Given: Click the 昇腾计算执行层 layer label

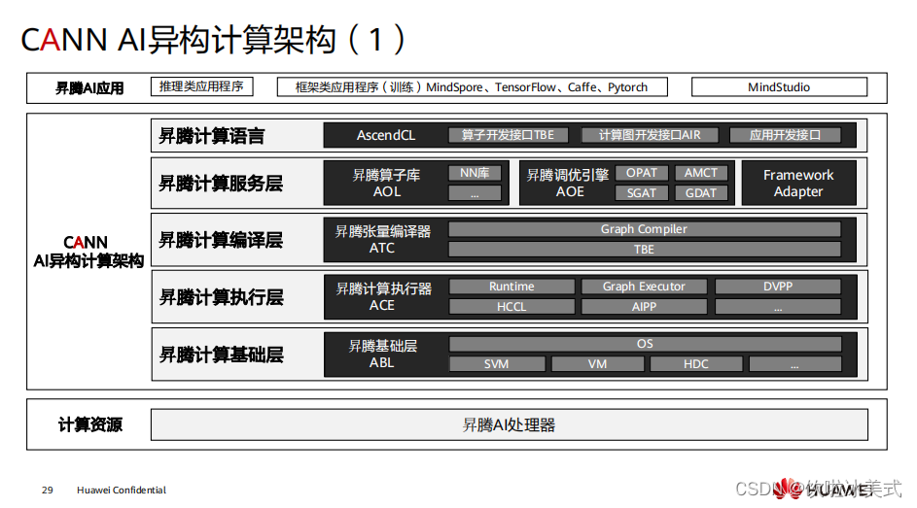Looking at the screenshot, I should coord(222,297).
